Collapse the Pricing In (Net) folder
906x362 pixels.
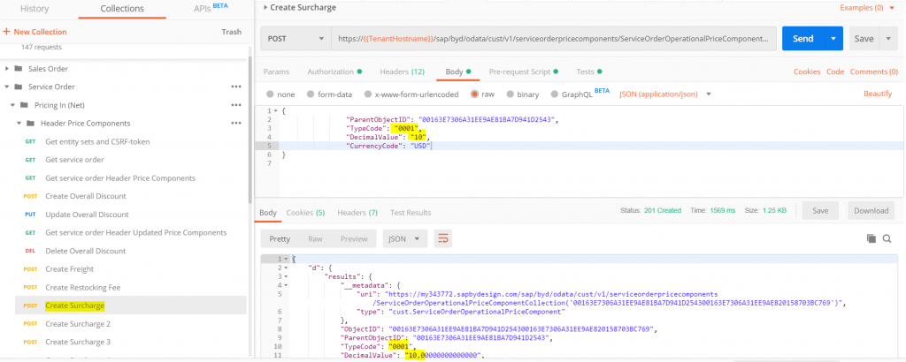(13, 105)
